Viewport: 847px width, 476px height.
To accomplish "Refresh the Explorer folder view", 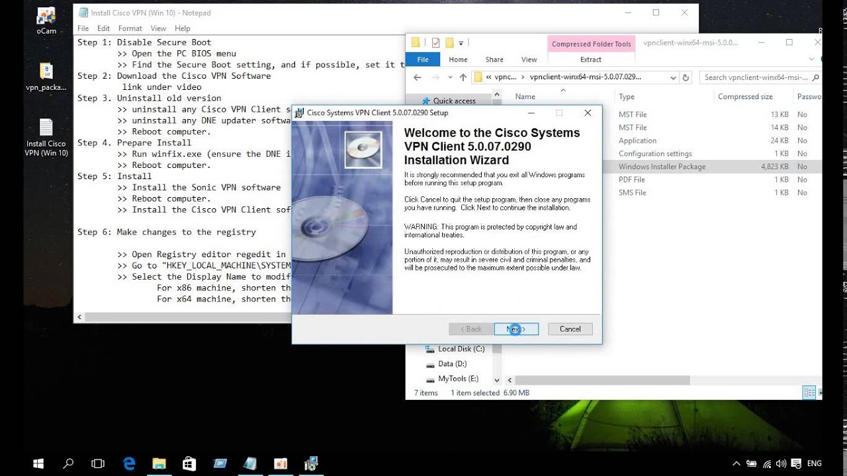I will coord(686,77).
